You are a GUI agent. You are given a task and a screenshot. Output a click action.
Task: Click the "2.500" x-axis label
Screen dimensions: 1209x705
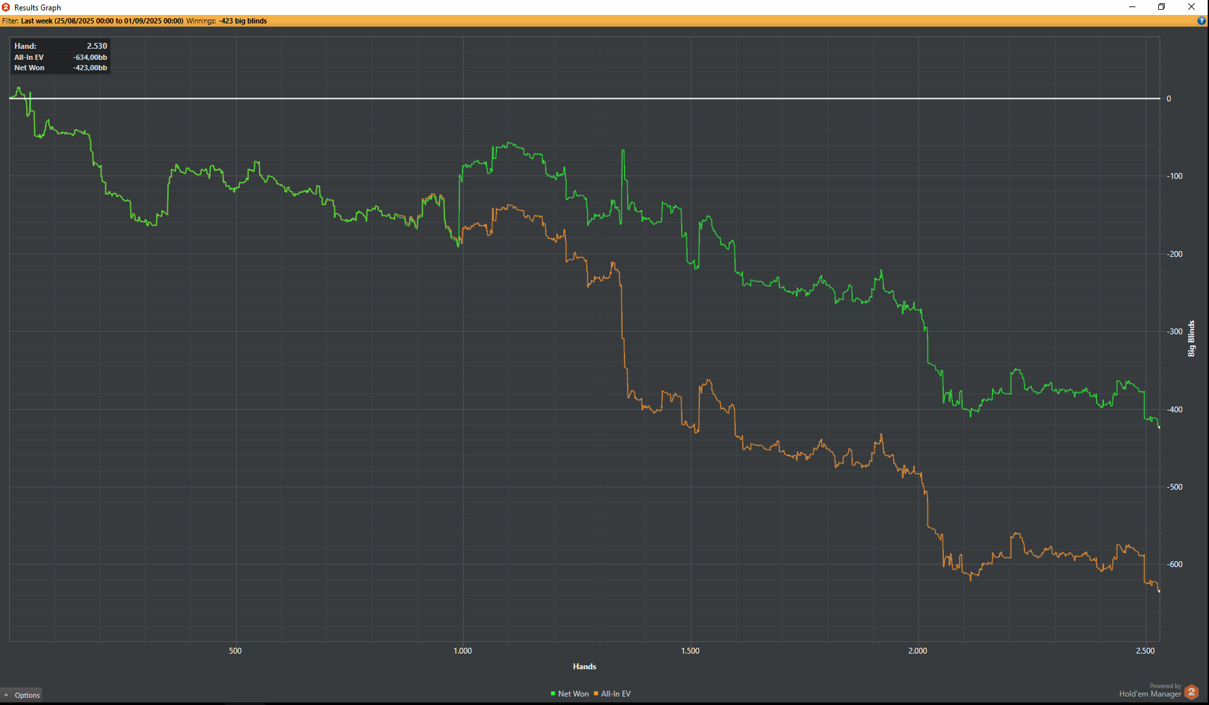[x=1145, y=651]
